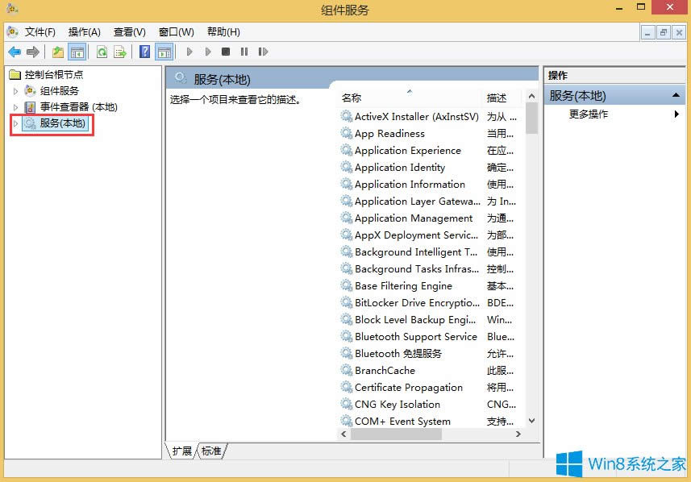691x482 pixels.
Task: Click the Back navigation arrow
Action: tap(15, 52)
